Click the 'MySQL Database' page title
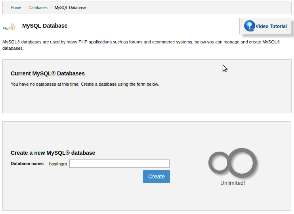Screen dimensions: 294x214 pos(45,26)
